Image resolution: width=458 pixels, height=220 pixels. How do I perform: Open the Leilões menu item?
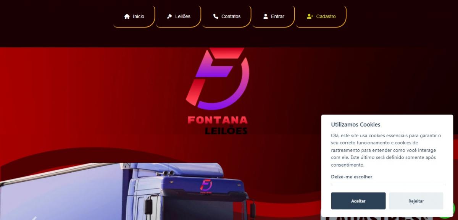click(x=178, y=16)
